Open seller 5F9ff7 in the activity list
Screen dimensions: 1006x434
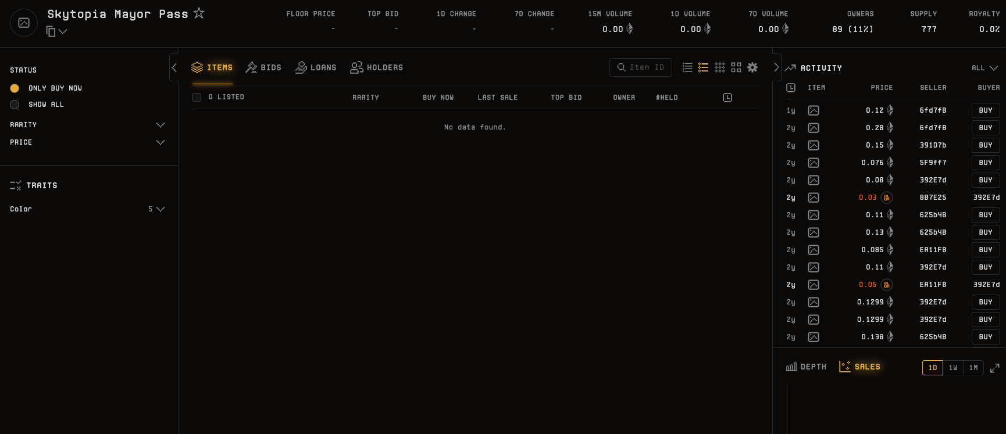tap(933, 163)
